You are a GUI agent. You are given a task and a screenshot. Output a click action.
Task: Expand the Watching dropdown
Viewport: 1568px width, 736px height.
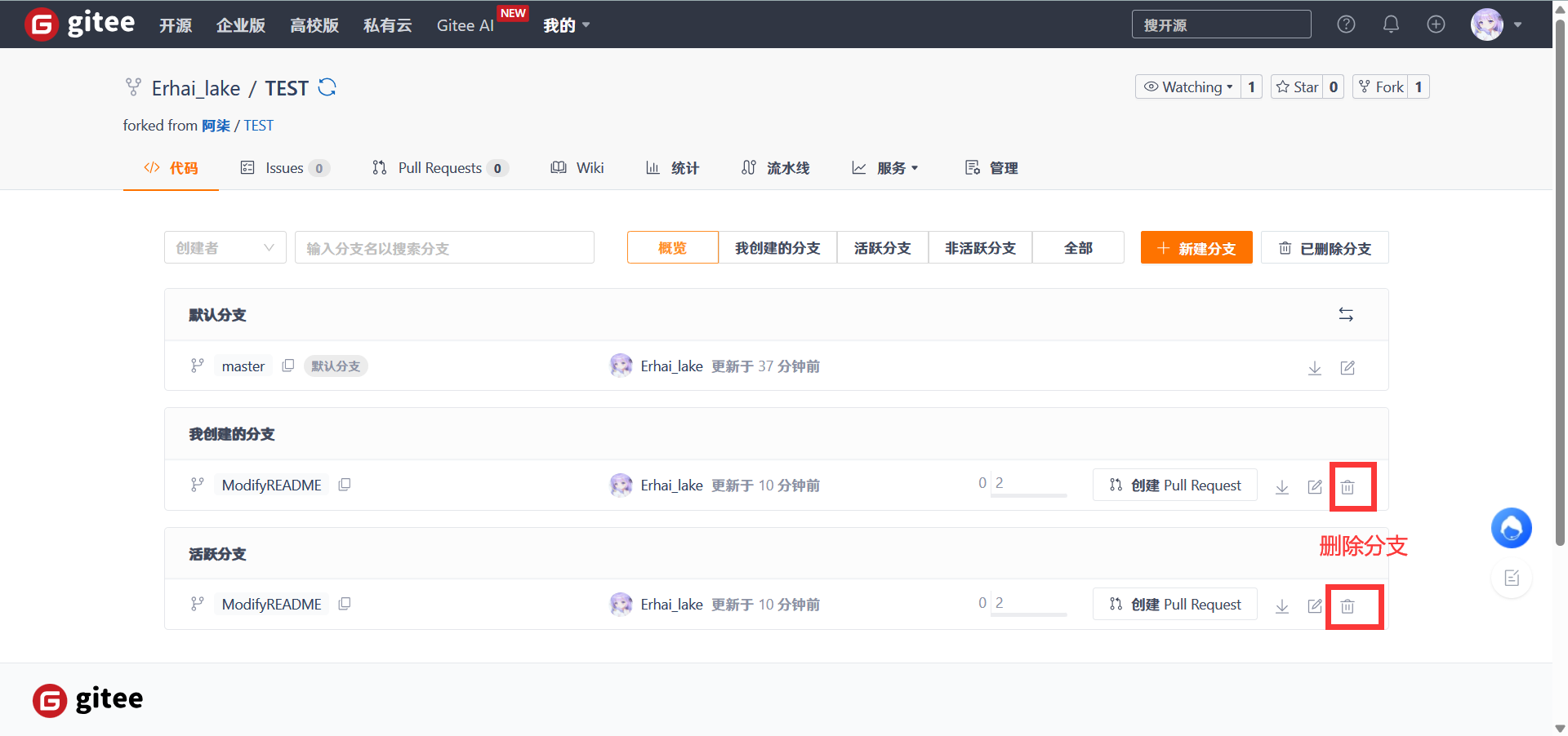pos(1188,87)
